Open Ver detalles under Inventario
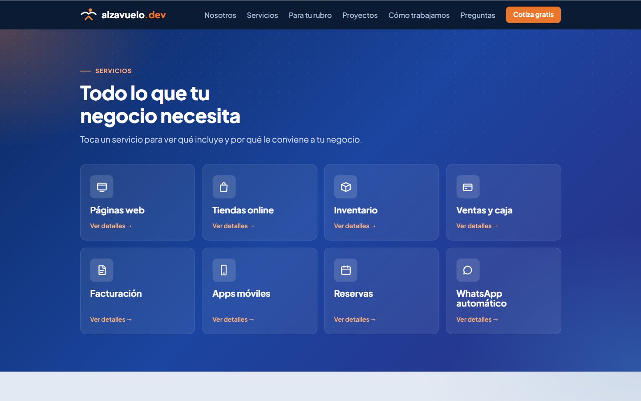The width and height of the screenshot is (641, 401). click(x=355, y=226)
